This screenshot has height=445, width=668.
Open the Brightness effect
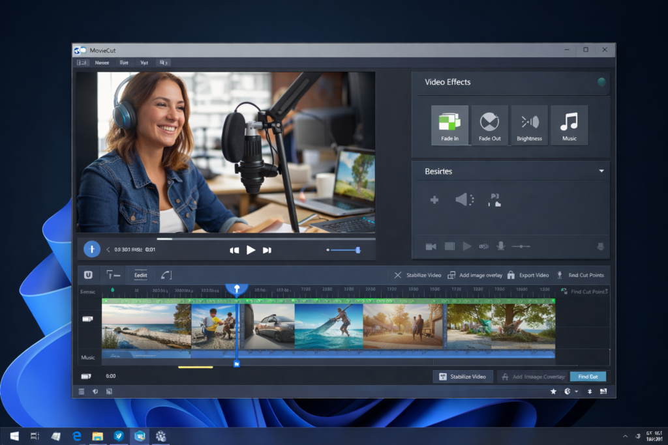click(529, 125)
